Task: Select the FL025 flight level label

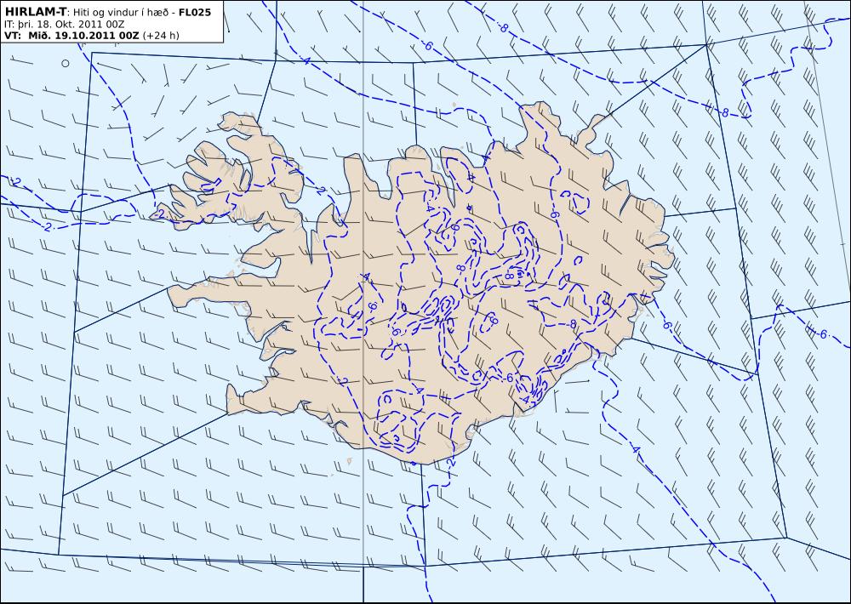Action: click(x=195, y=13)
